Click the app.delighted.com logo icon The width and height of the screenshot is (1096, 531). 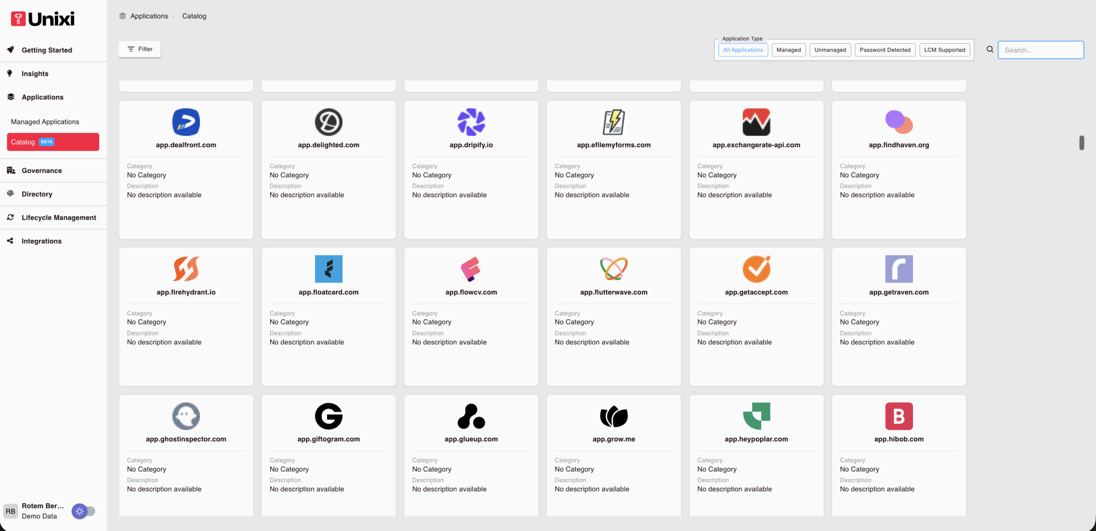(x=329, y=122)
